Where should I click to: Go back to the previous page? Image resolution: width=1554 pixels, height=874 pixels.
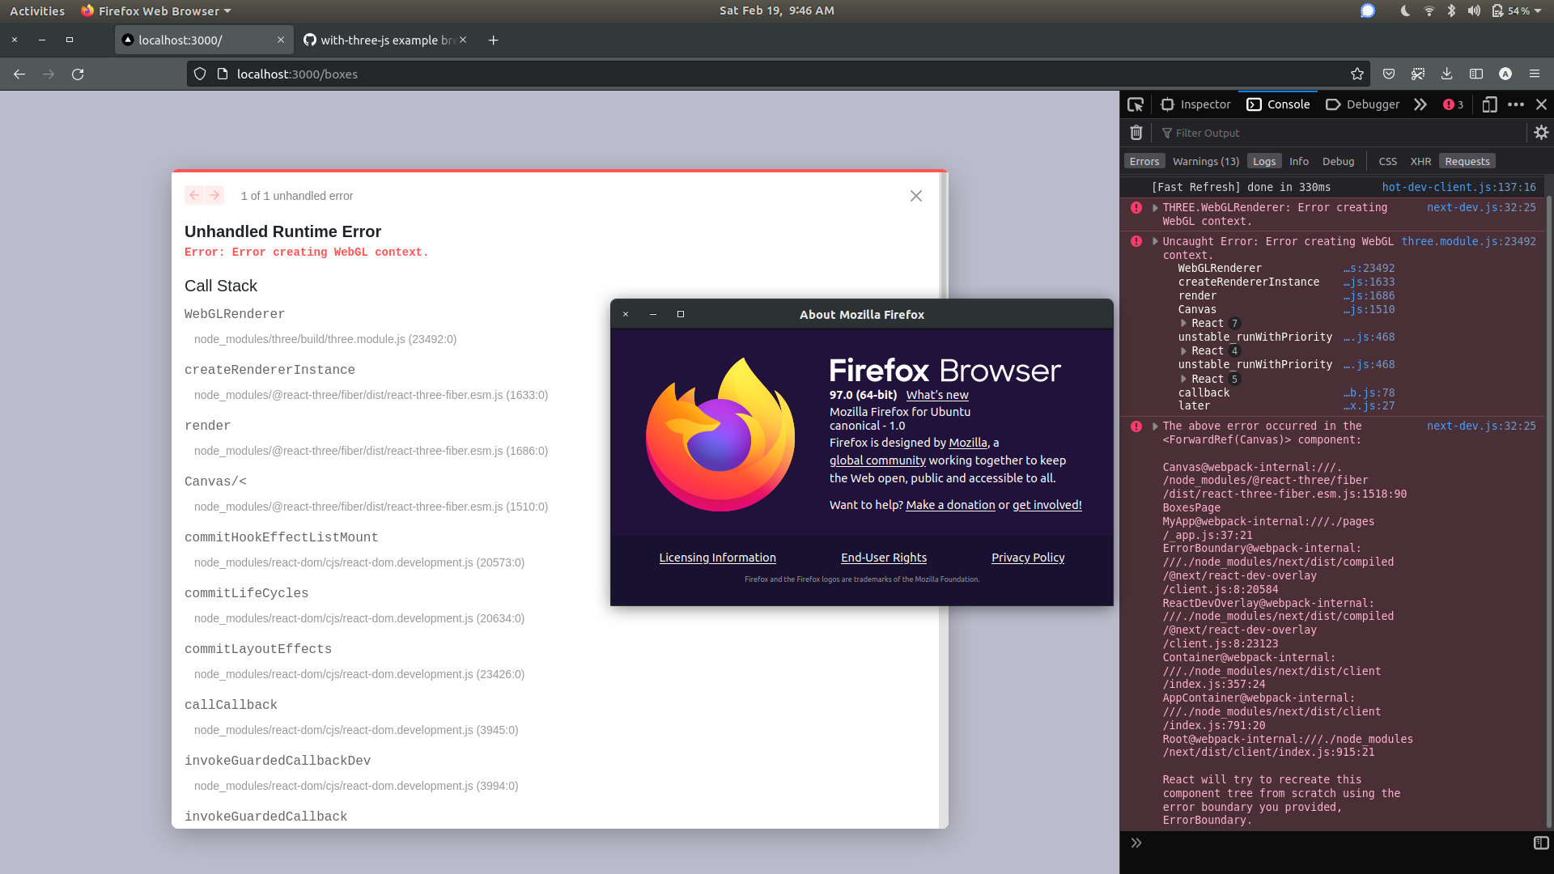pos(19,74)
